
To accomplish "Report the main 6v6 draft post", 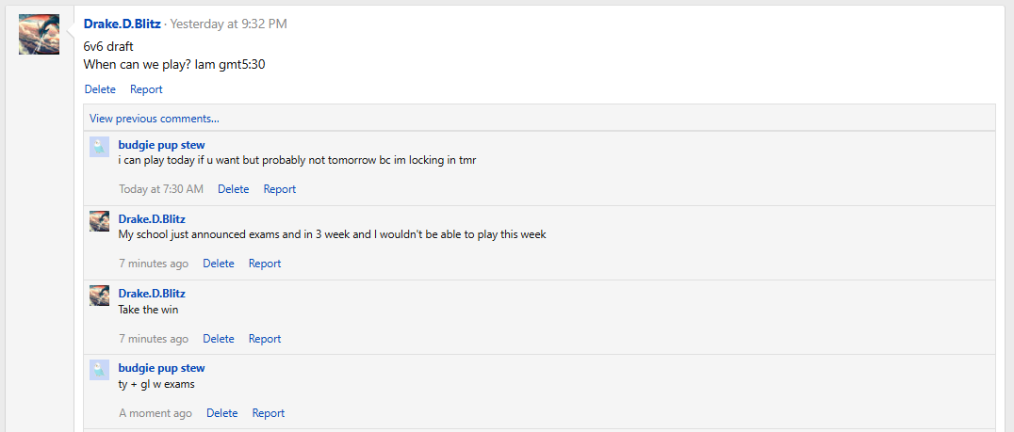I will [x=146, y=89].
